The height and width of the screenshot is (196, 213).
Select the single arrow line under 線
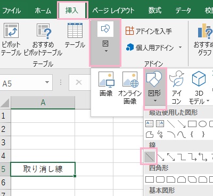(161, 157)
